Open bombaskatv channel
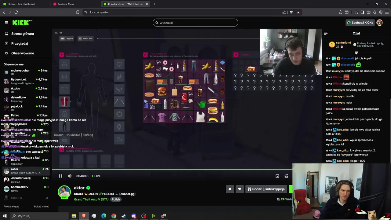This screenshot has width=391, height=220. (x=26, y=189)
